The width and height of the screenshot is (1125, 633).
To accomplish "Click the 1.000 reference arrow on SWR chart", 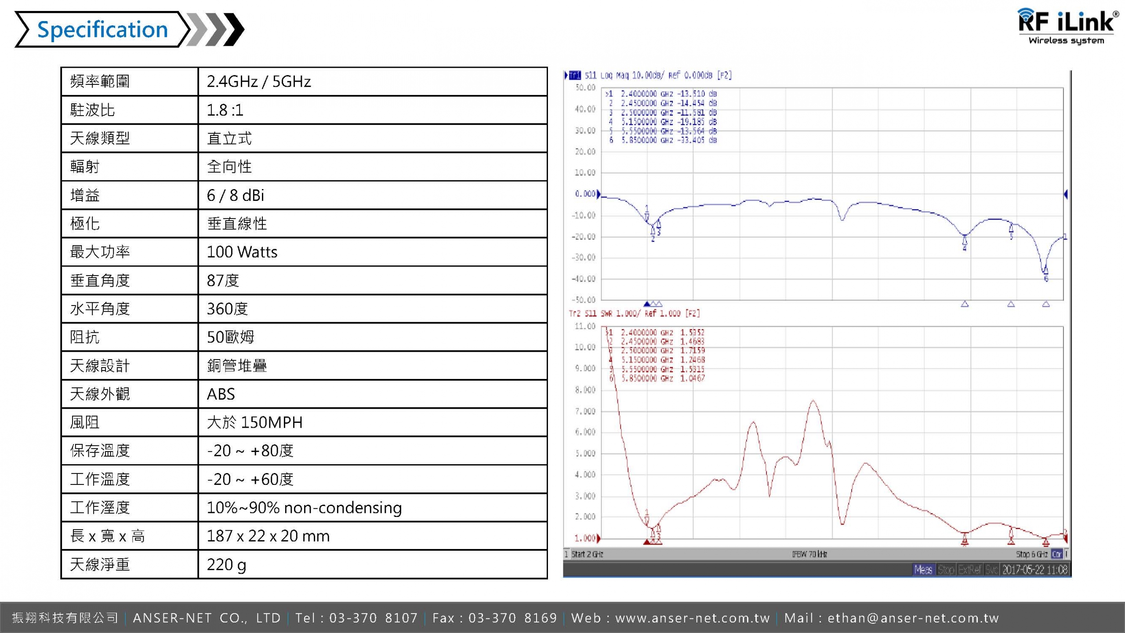I will (599, 538).
